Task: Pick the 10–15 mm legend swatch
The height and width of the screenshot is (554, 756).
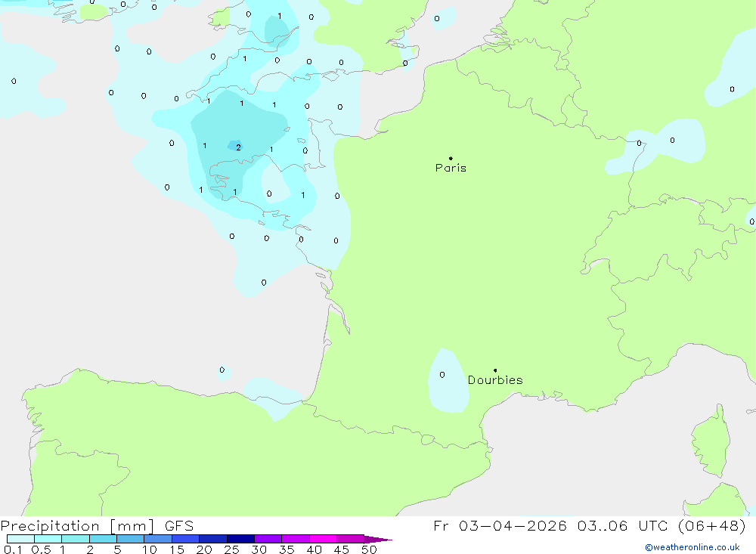Action: [x=158, y=539]
